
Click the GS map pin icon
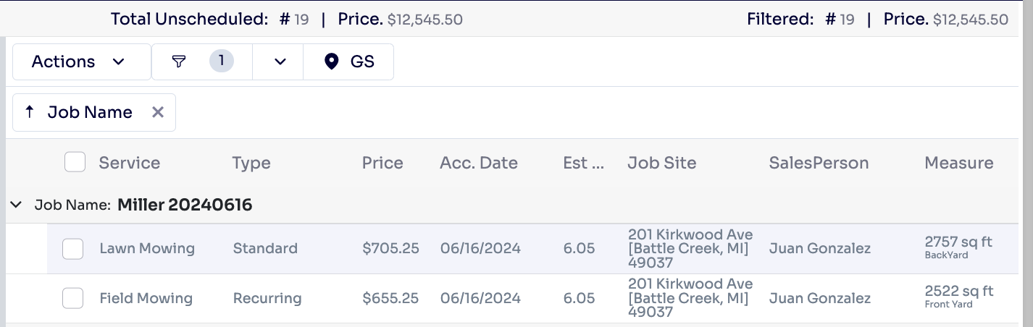click(x=332, y=61)
